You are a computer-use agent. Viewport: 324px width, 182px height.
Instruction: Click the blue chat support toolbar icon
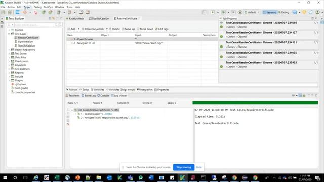(x=295, y=12)
